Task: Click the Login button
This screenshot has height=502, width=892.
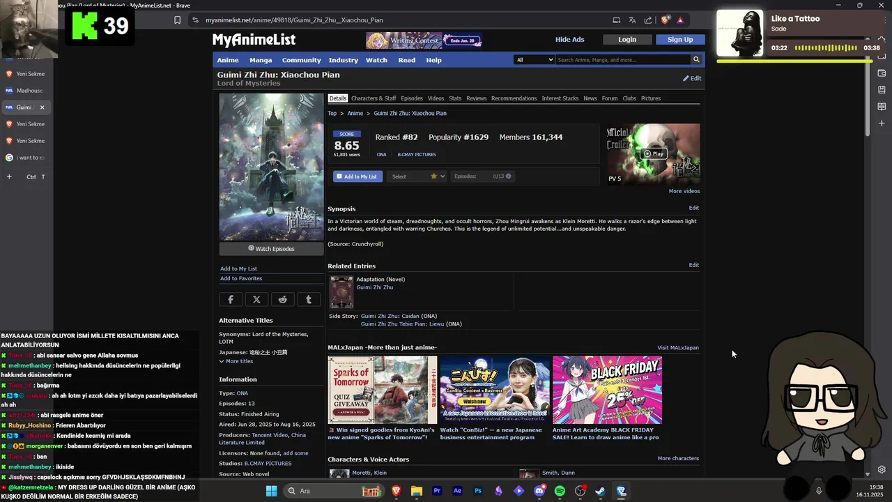Action: pos(627,40)
